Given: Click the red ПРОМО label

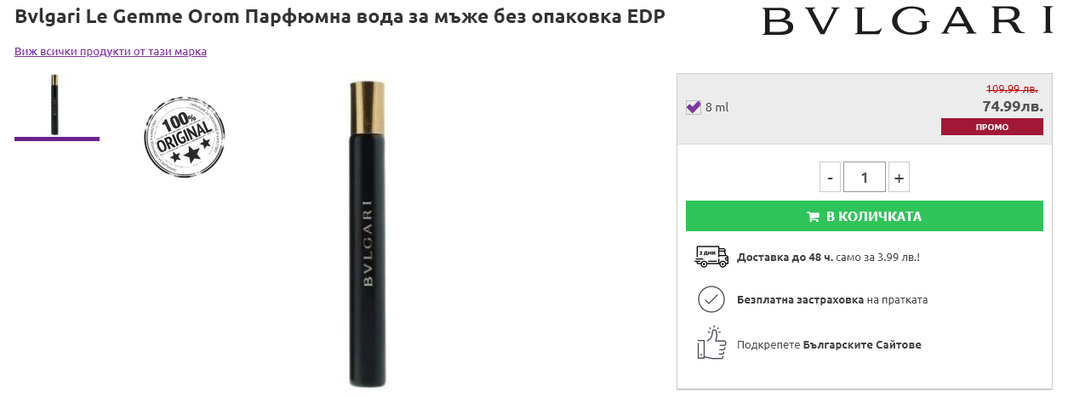Looking at the screenshot, I should 991,127.
